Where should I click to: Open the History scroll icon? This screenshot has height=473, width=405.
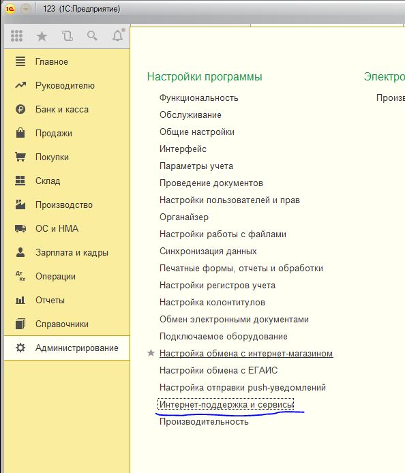click(x=67, y=36)
